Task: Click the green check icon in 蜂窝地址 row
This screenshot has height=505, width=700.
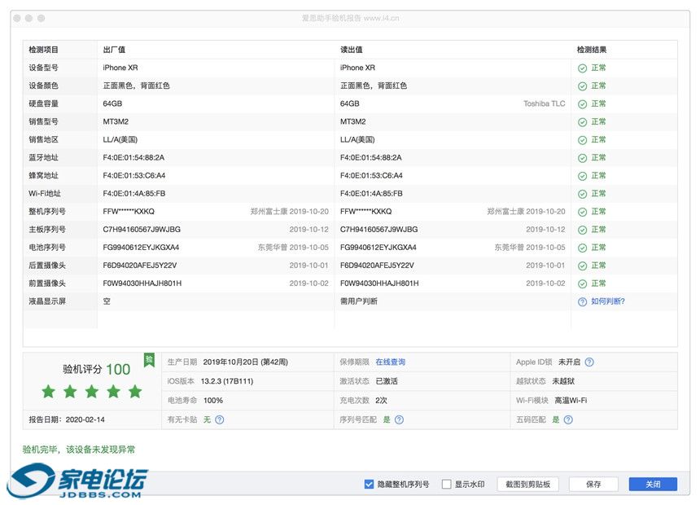Action: (x=582, y=176)
